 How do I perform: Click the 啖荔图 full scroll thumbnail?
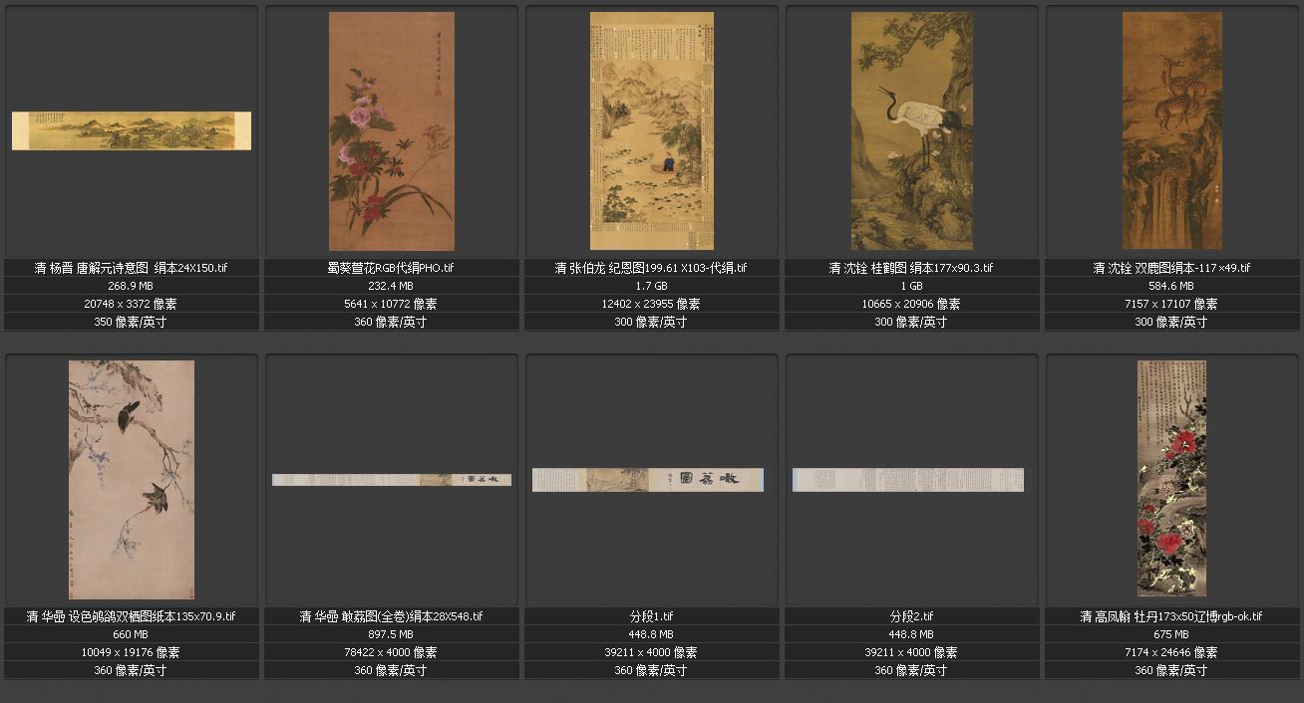point(392,480)
